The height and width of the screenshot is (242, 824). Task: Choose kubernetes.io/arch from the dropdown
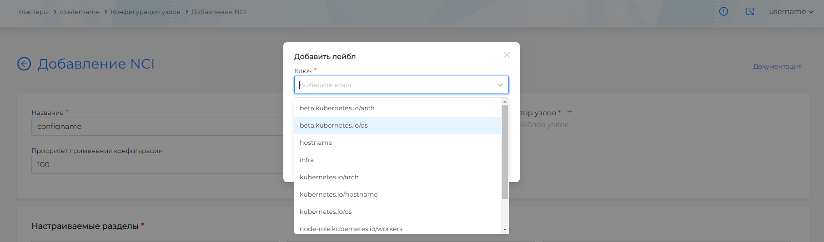(x=329, y=177)
